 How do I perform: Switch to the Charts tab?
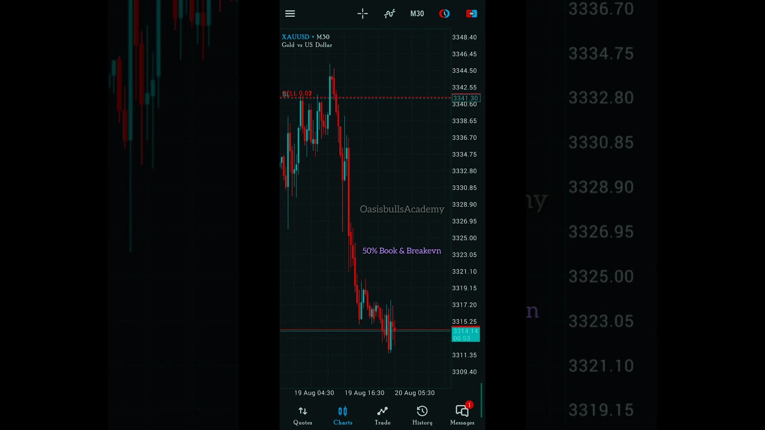(x=343, y=416)
